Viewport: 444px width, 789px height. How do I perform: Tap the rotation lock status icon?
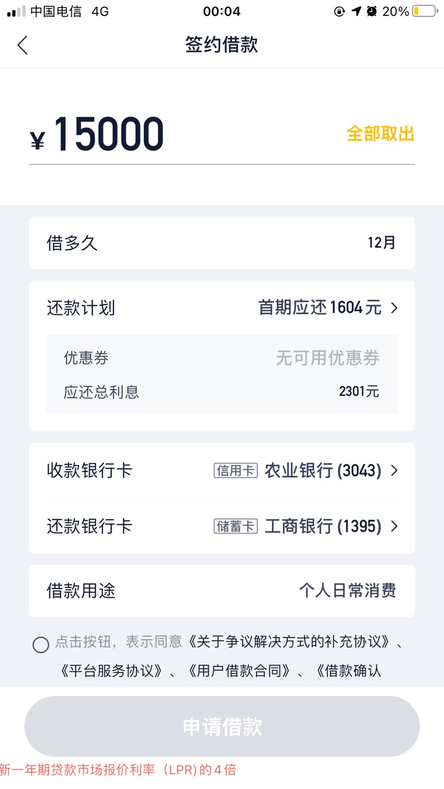tap(339, 11)
